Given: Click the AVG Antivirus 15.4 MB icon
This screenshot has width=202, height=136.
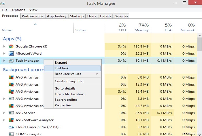Looking at the screenshot, I should pos(11,92).
